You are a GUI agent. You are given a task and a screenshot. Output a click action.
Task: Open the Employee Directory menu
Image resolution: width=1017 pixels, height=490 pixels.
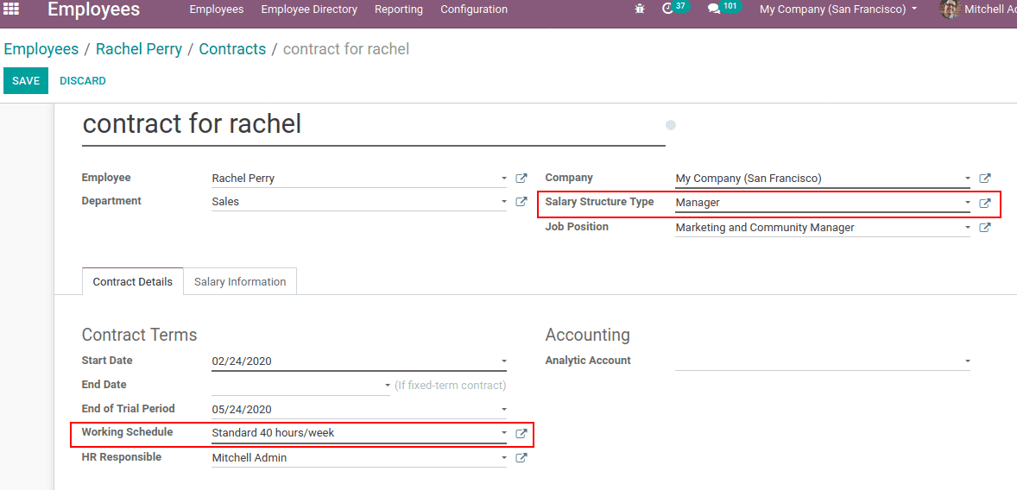pos(309,9)
